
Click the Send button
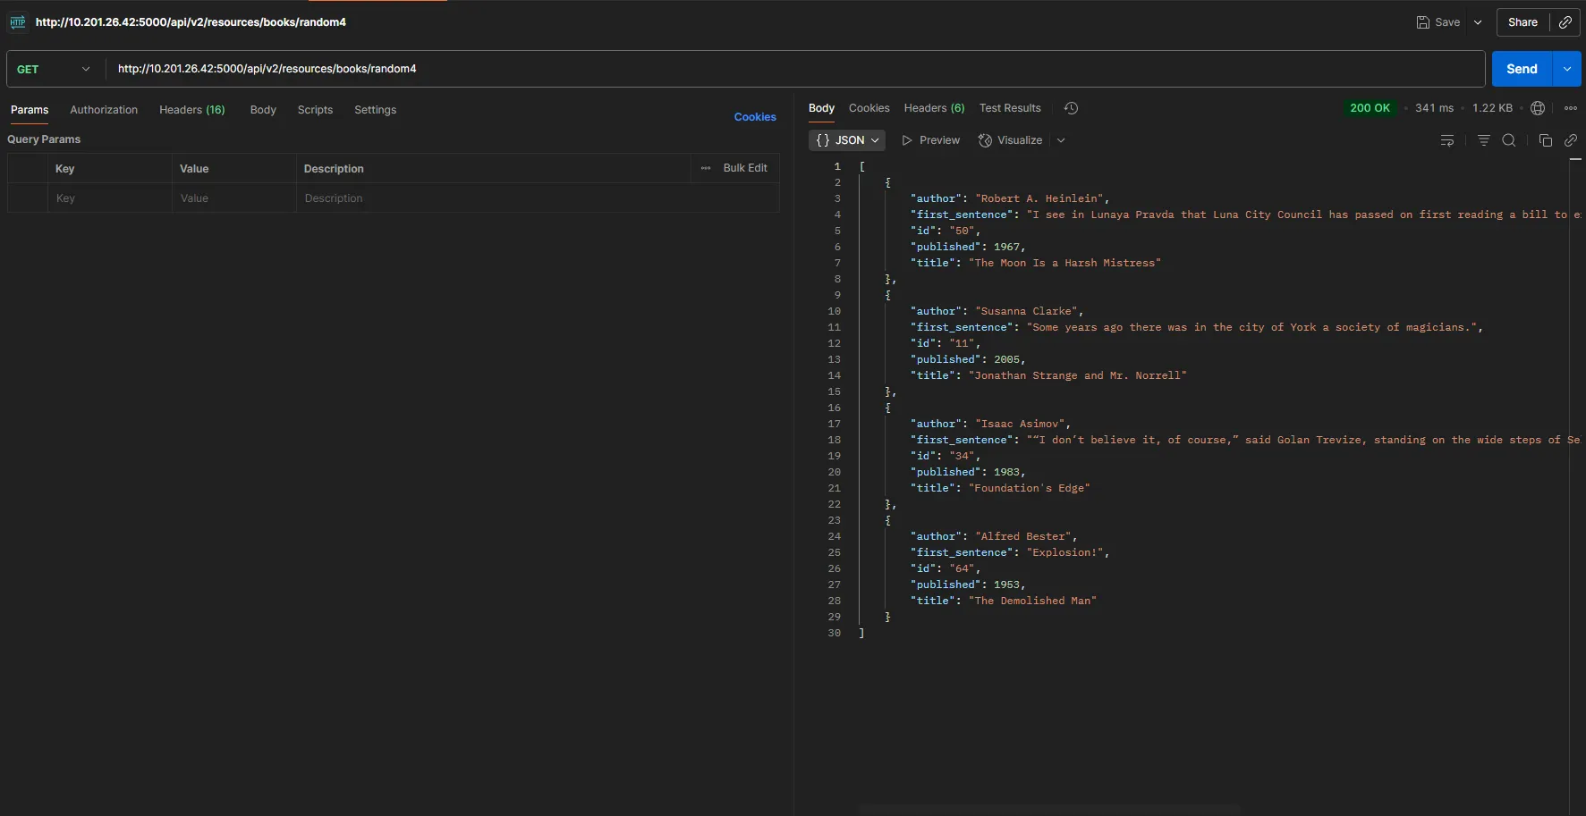(1522, 68)
